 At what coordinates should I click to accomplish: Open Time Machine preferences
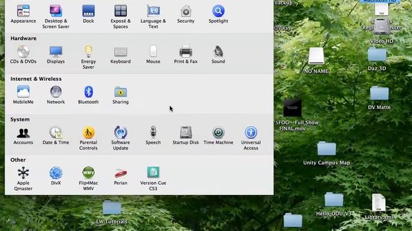click(x=218, y=133)
